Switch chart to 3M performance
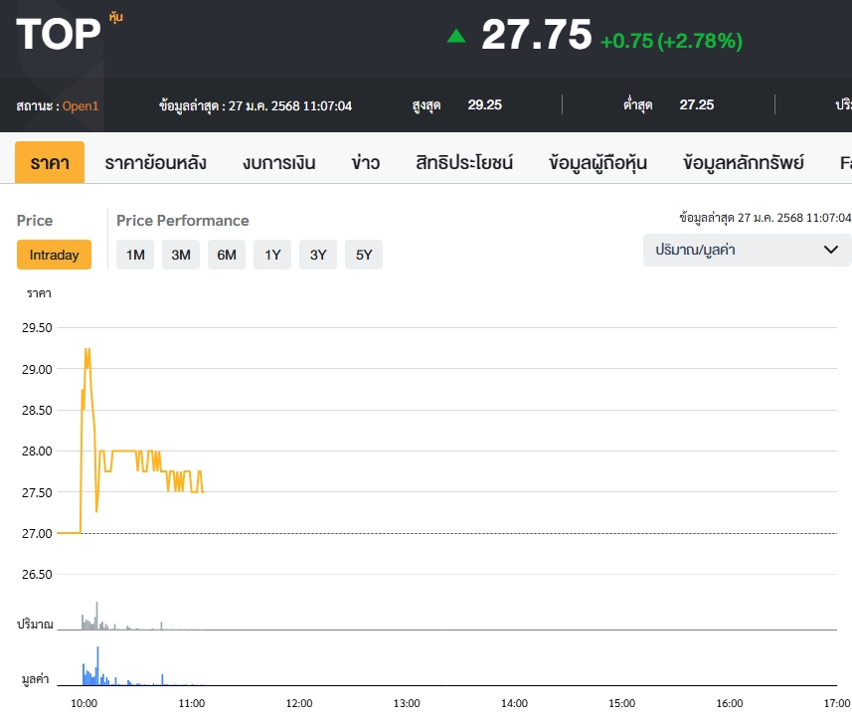Viewport: 852px width, 723px height. click(x=181, y=255)
